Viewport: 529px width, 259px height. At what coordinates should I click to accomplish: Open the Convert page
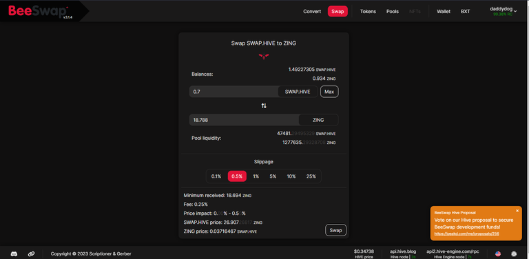(312, 12)
